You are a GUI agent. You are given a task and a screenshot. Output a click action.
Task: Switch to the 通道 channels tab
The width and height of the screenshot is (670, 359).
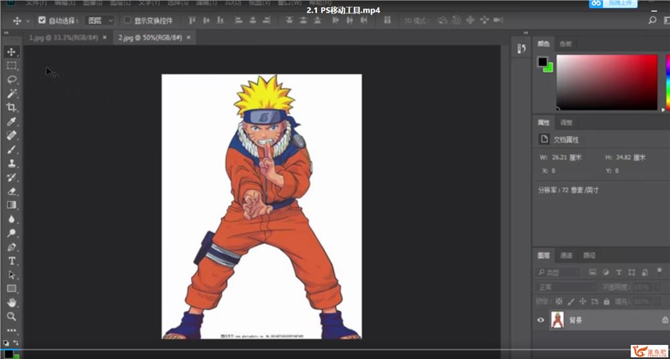[566, 255]
